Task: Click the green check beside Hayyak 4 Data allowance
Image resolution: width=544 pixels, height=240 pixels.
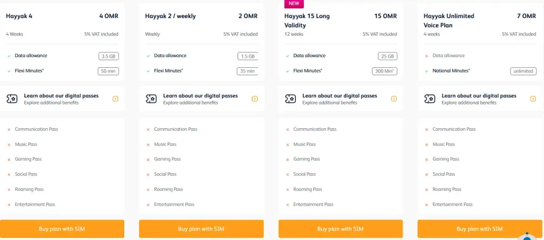Action: coord(9,56)
